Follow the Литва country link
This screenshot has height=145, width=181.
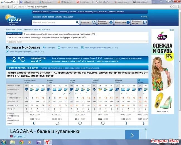(45, 16)
